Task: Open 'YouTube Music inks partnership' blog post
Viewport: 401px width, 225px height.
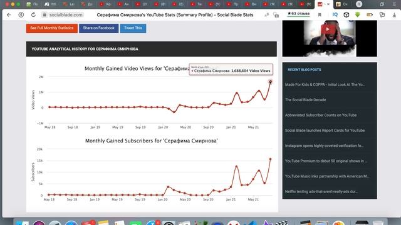Action: (x=327, y=176)
